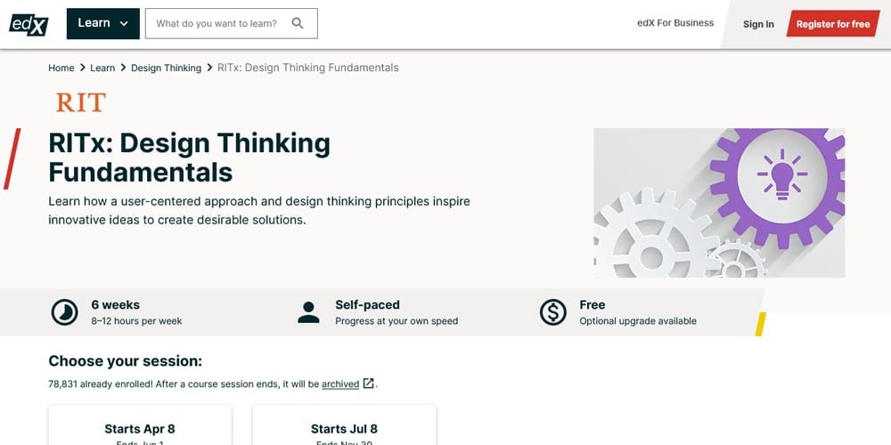Open the Learn dropdown menu
891x445 pixels.
click(x=102, y=24)
